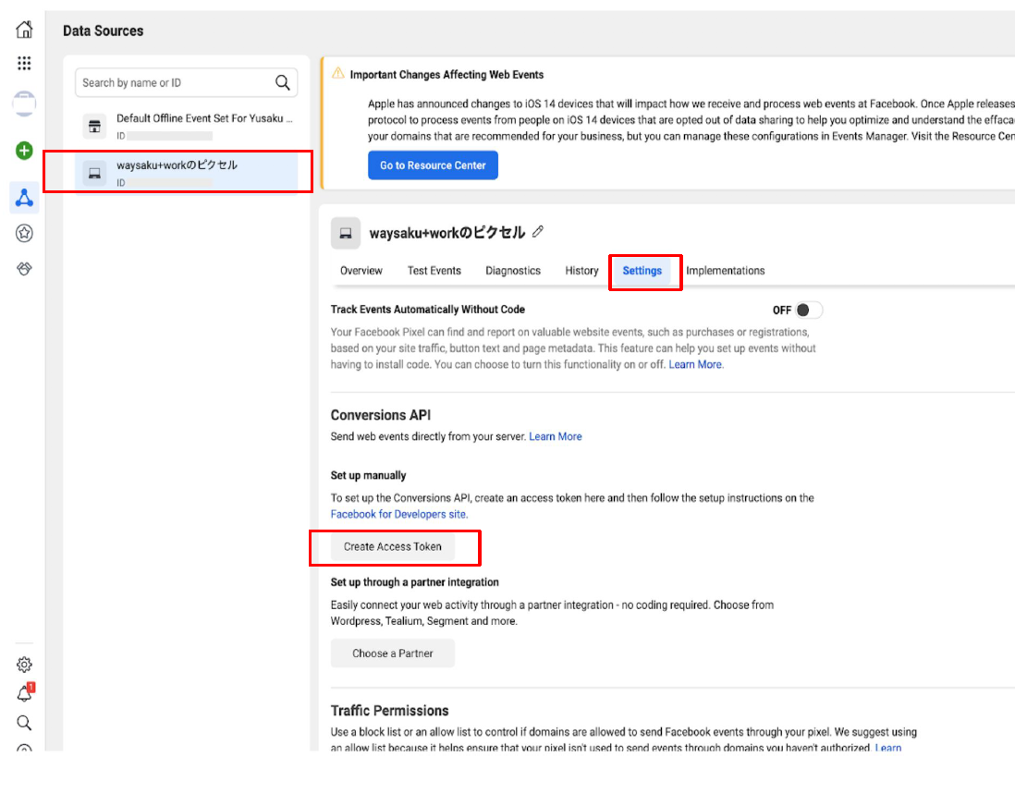Open the all tools grid menu icon
Image resolution: width=1015 pixels, height=793 pixels.
click(24, 64)
